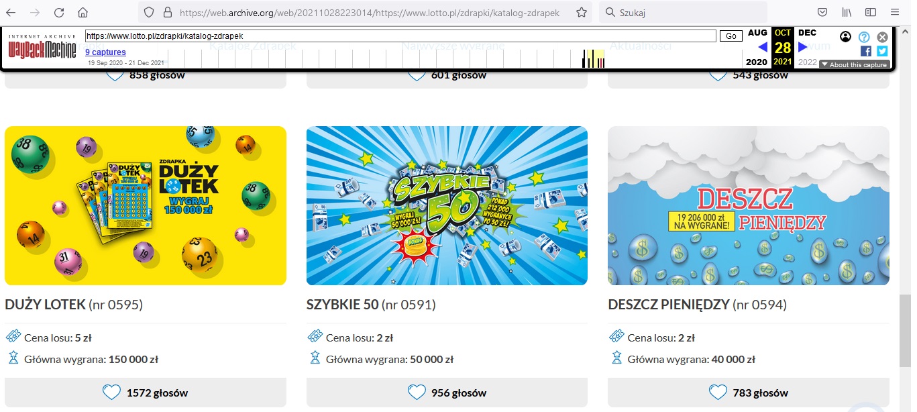The width and height of the screenshot is (917, 412).
Task: Share capture on Twitter icon
Action: pyautogui.click(x=882, y=51)
